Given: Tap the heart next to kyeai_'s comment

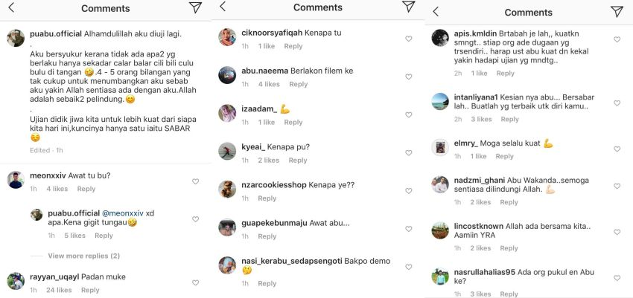Looking at the screenshot, I should pos(409,152).
